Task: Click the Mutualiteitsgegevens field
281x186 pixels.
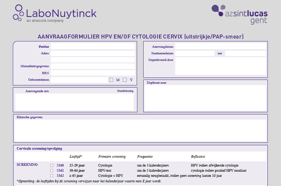Action: click(93, 66)
